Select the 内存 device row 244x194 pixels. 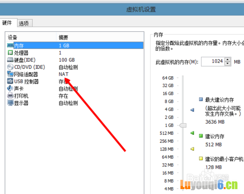75,45
